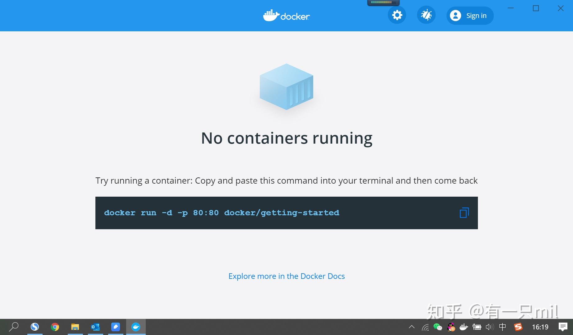This screenshot has width=573, height=335.
Task: Open File Explorer from the taskbar
Action: (75, 327)
